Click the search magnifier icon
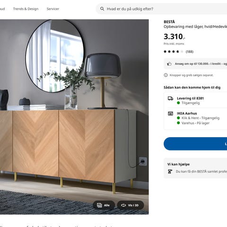227x227 pixels. pos(102,9)
